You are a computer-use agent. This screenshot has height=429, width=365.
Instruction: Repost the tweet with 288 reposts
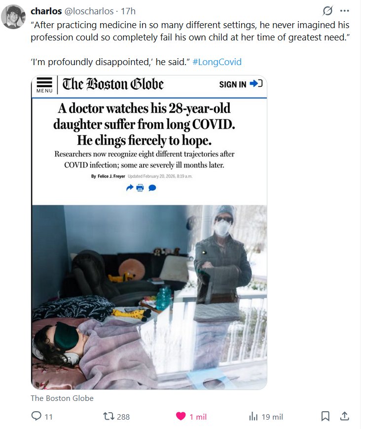pyautogui.click(x=116, y=417)
